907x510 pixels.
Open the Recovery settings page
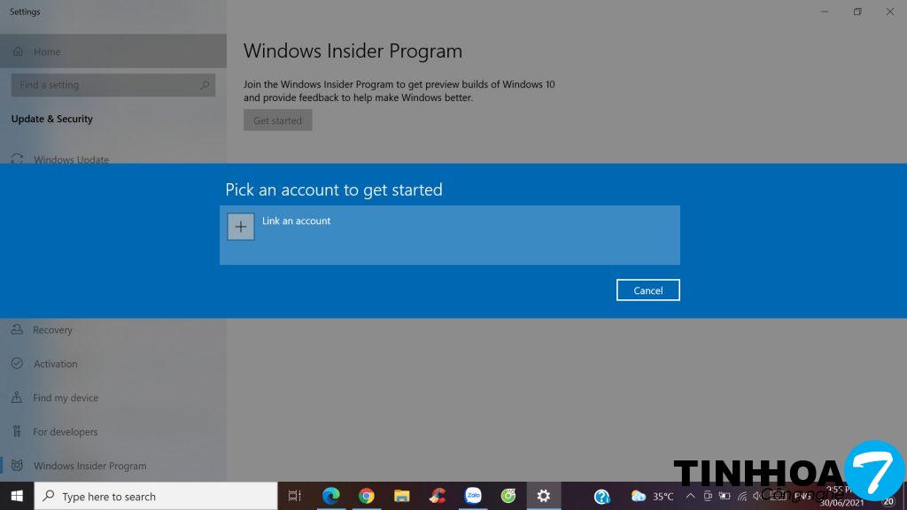click(52, 330)
